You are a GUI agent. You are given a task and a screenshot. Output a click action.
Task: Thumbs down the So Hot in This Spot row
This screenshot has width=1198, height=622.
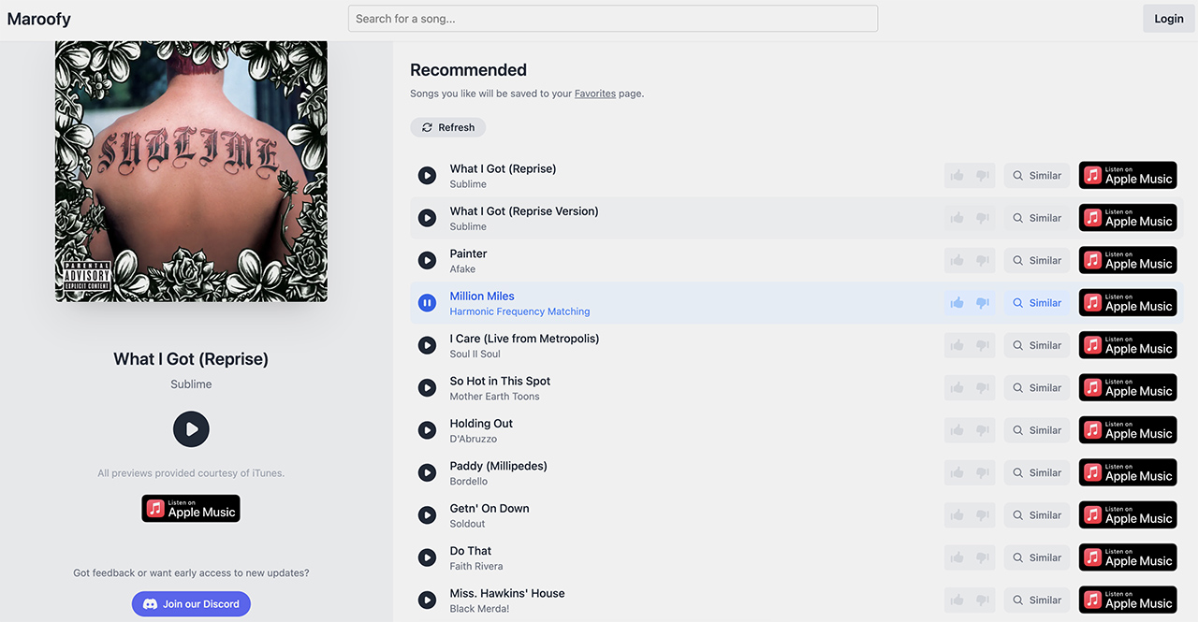pos(982,388)
